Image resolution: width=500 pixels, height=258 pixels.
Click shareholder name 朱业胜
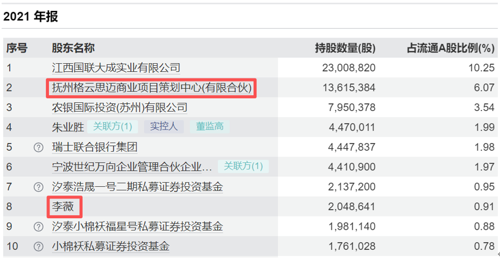tap(68, 127)
